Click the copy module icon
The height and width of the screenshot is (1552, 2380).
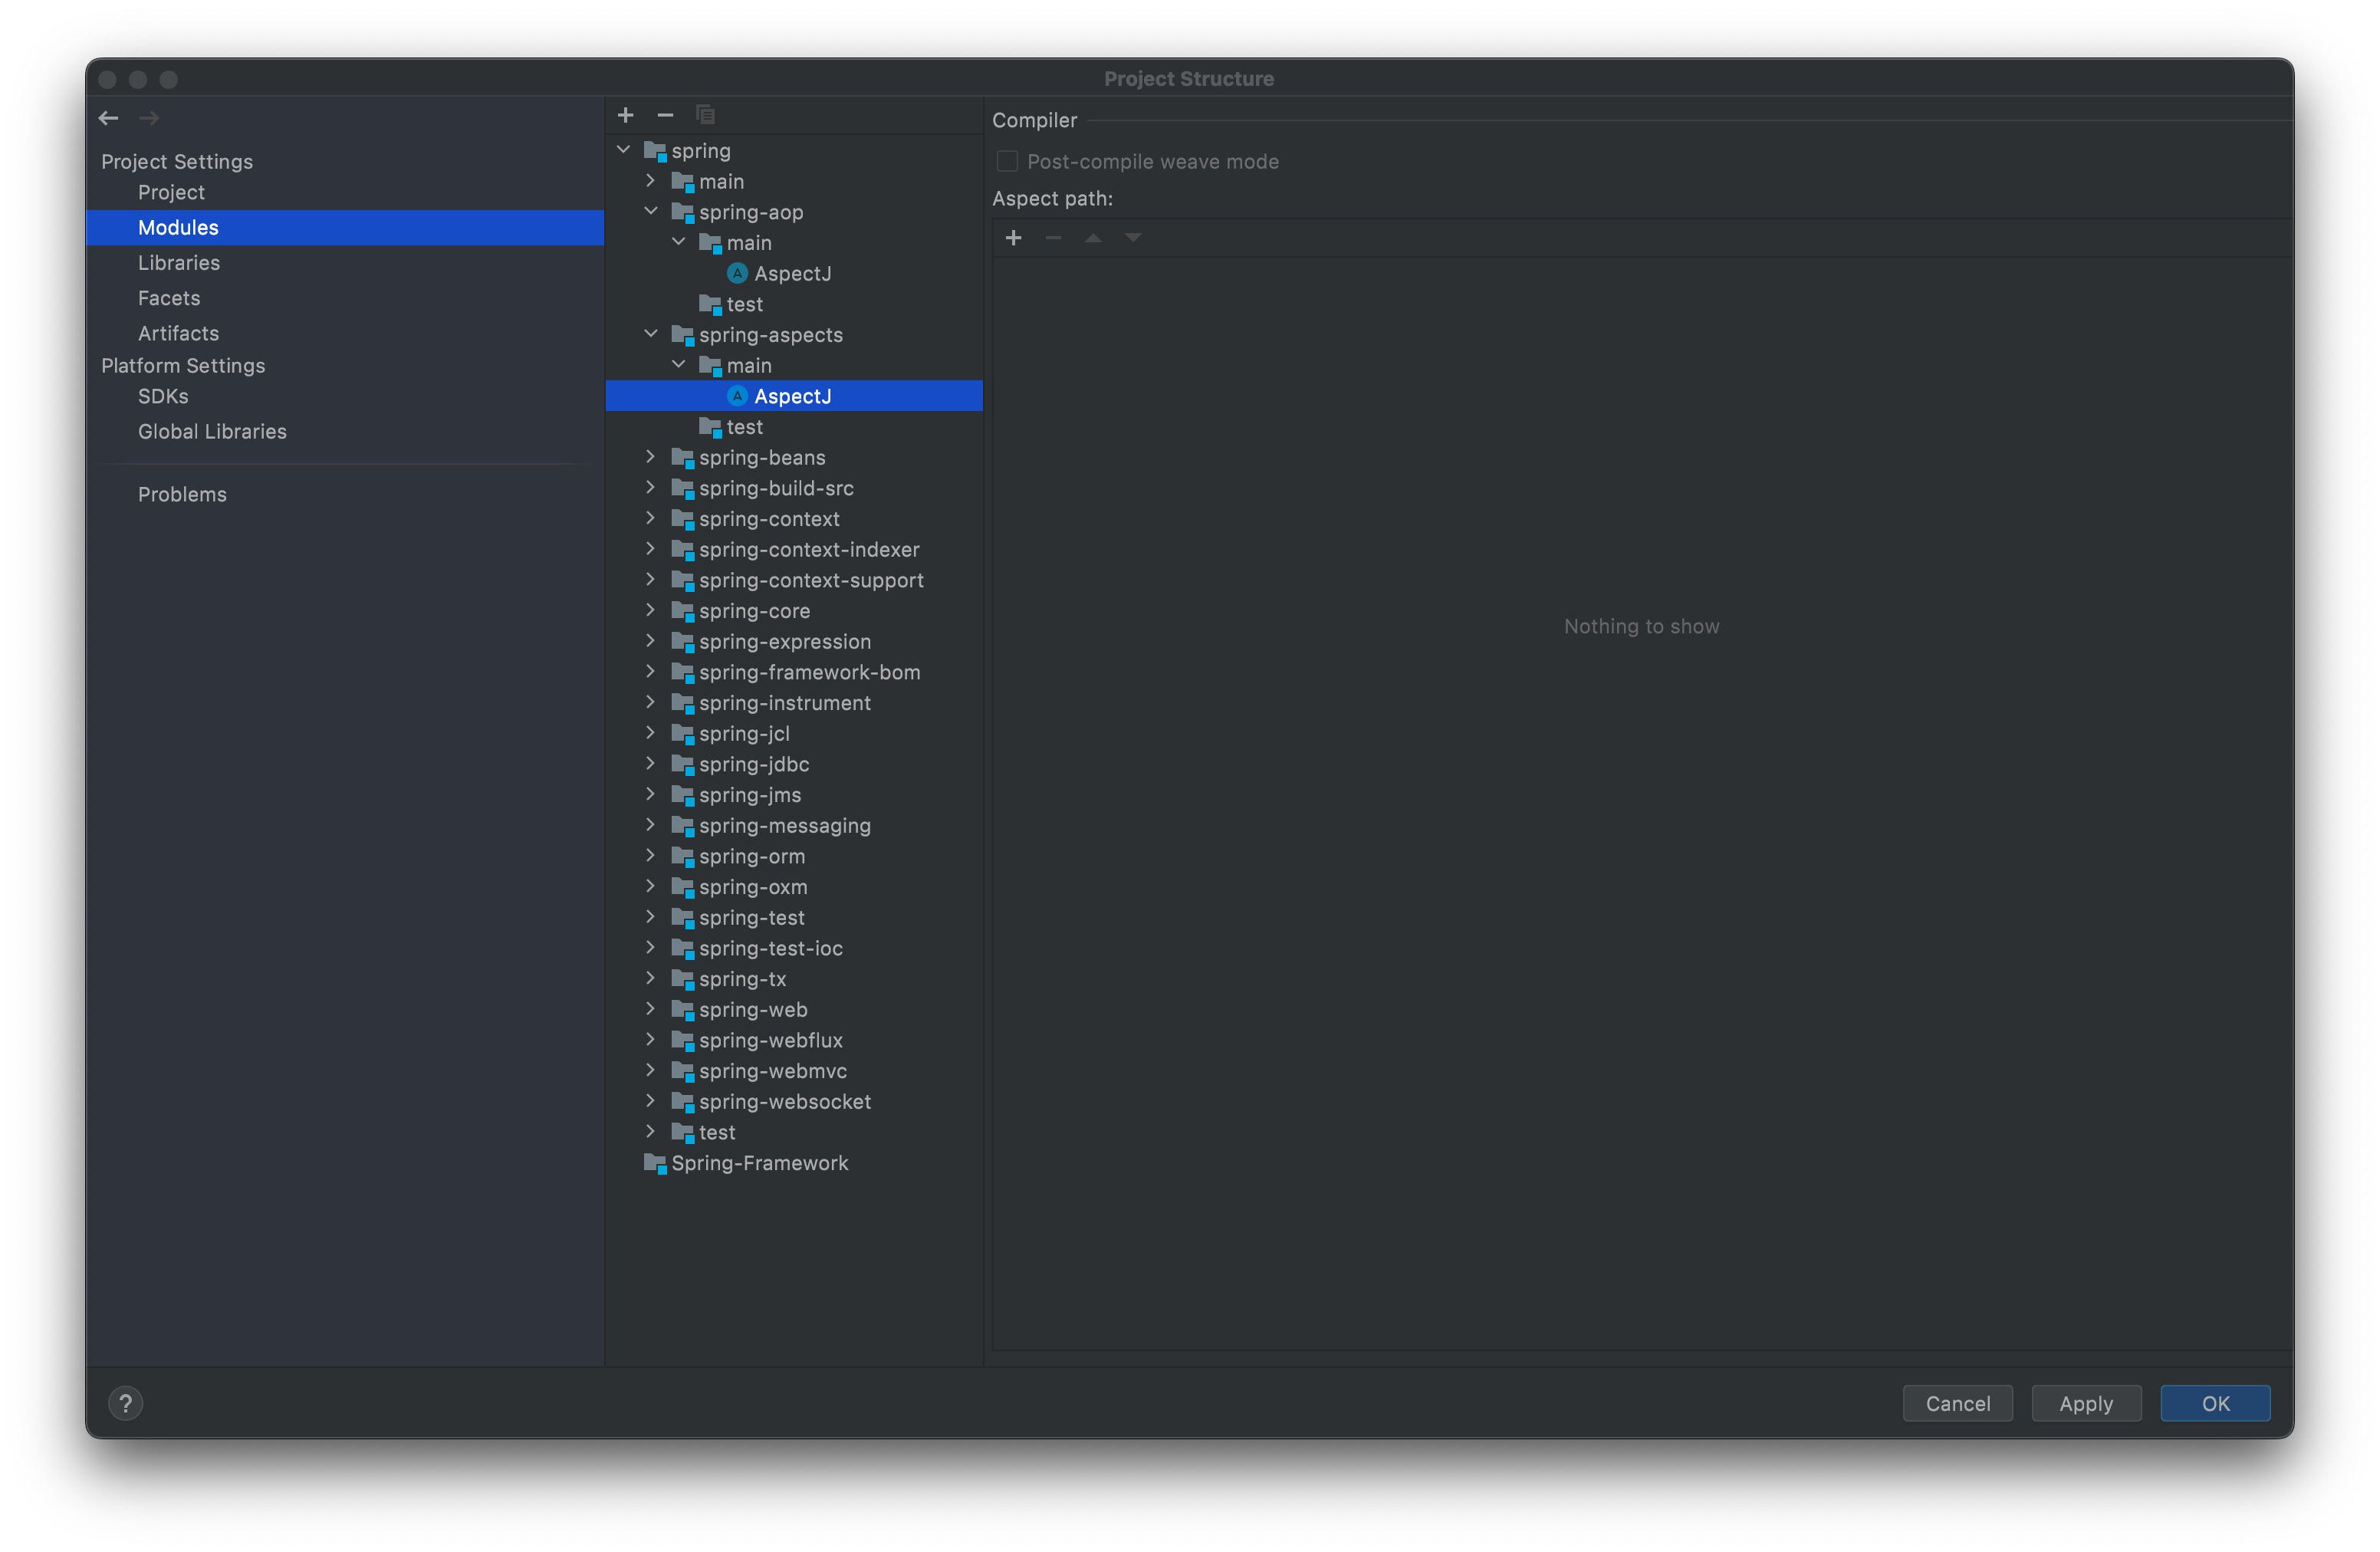click(705, 115)
